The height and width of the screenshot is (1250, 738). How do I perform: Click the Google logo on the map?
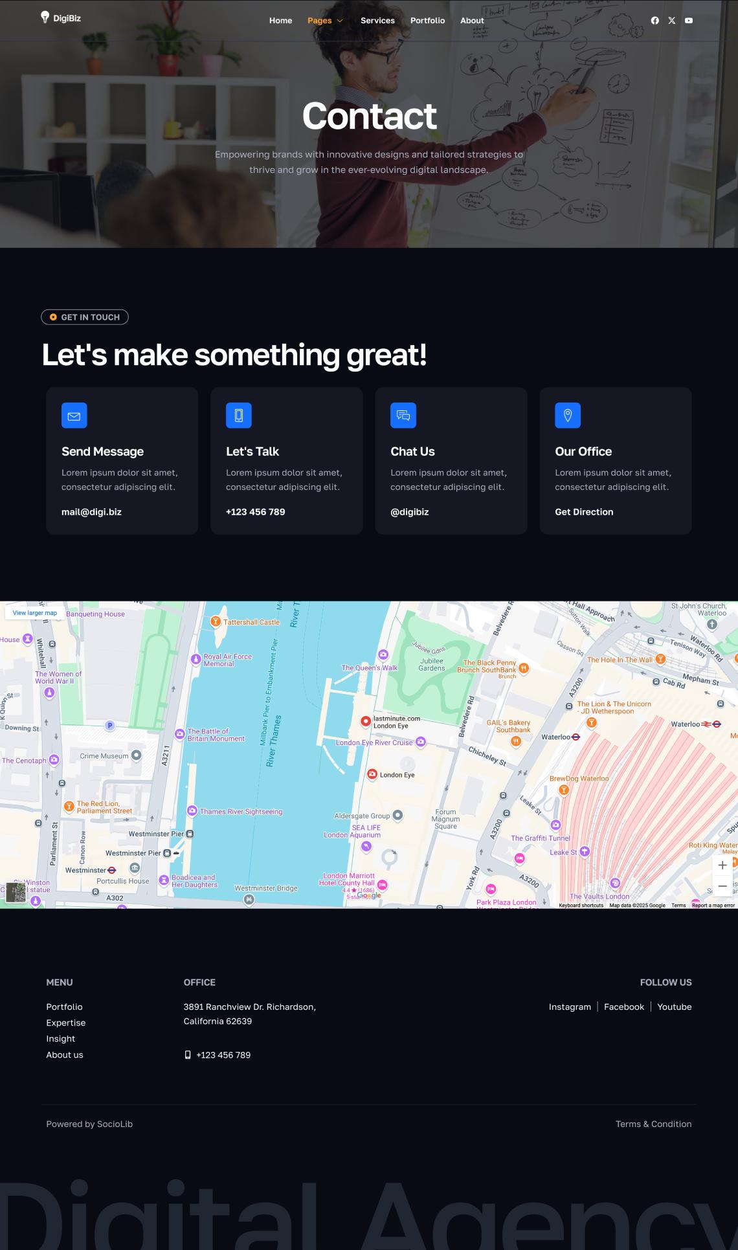pyautogui.click(x=369, y=895)
